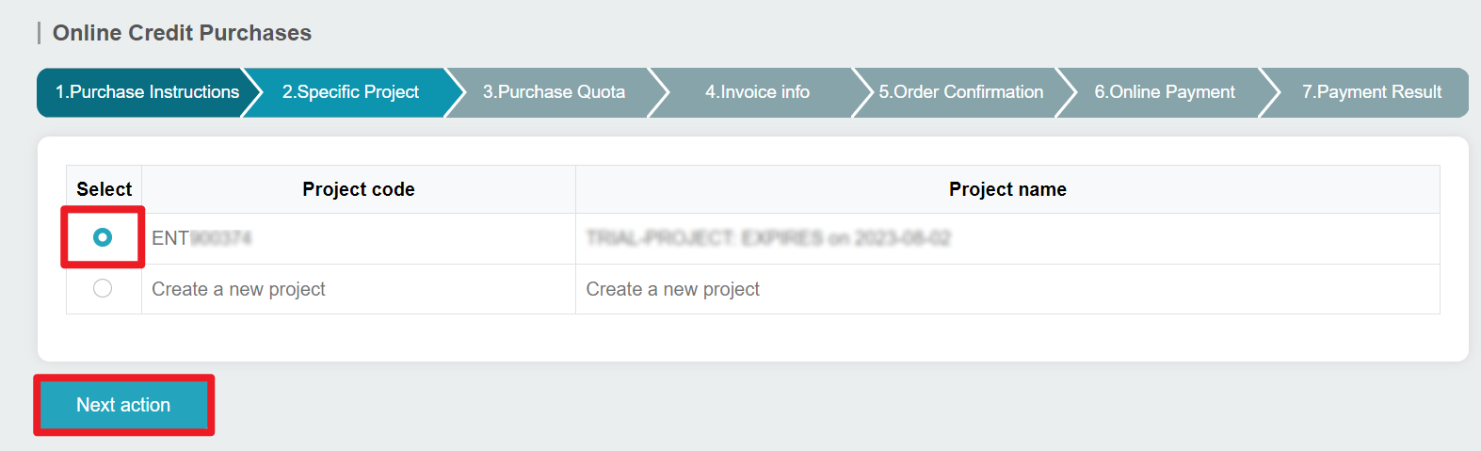Go to the 6.Online Payment step
Viewport: 1481px width, 451px height.
[1164, 92]
